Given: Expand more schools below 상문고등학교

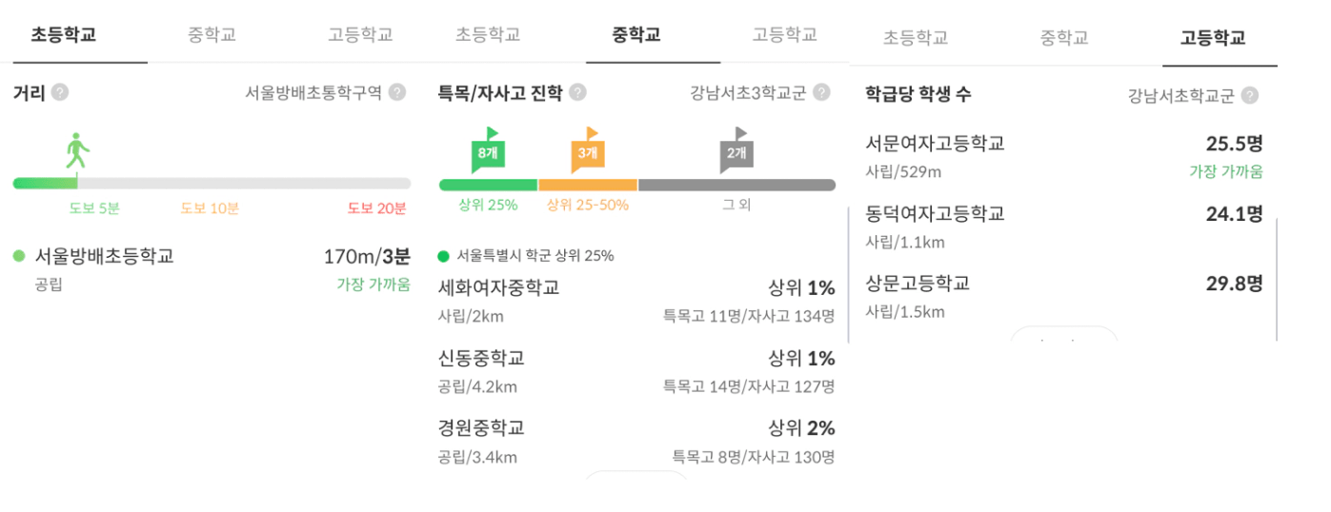Looking at the screenshot, I should (x=1063, y=334).
